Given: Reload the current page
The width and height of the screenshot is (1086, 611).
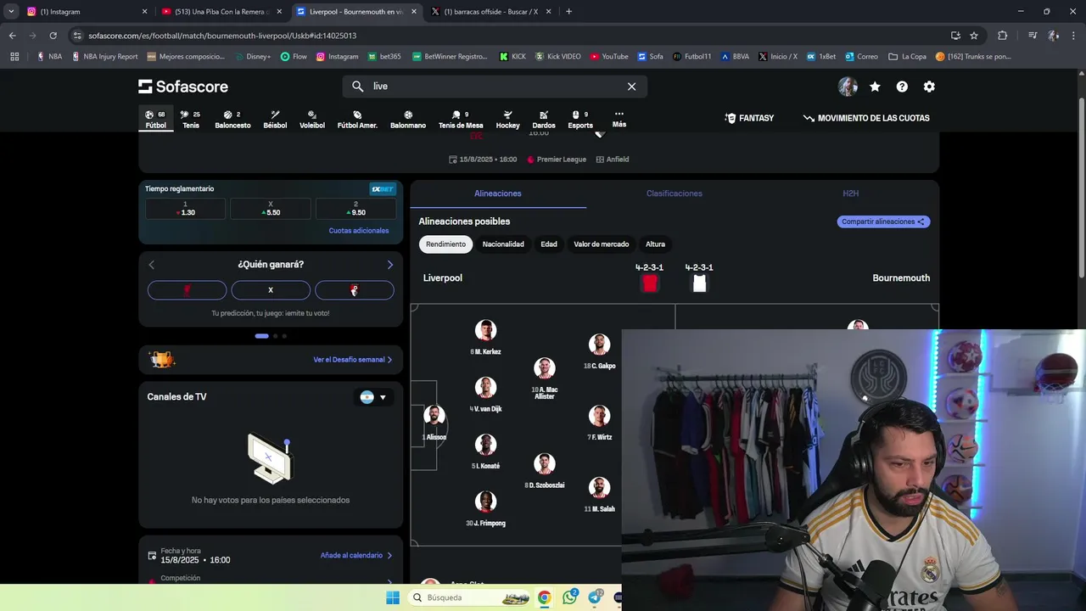Looking at the screenshot, I should coord(53,36).
